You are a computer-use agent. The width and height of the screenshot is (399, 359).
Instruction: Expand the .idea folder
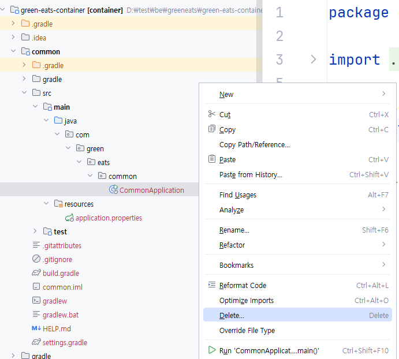click(x=13, y=37)
